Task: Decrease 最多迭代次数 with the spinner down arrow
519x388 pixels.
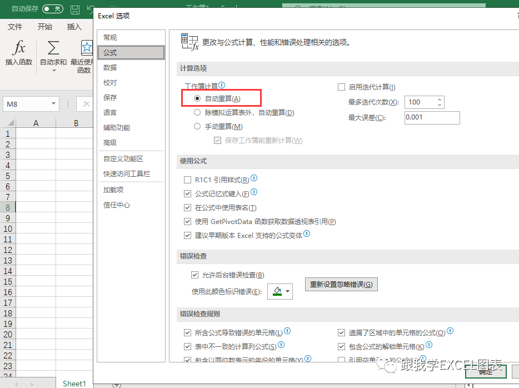Action: pyautogui.click(x=439, y=105)
